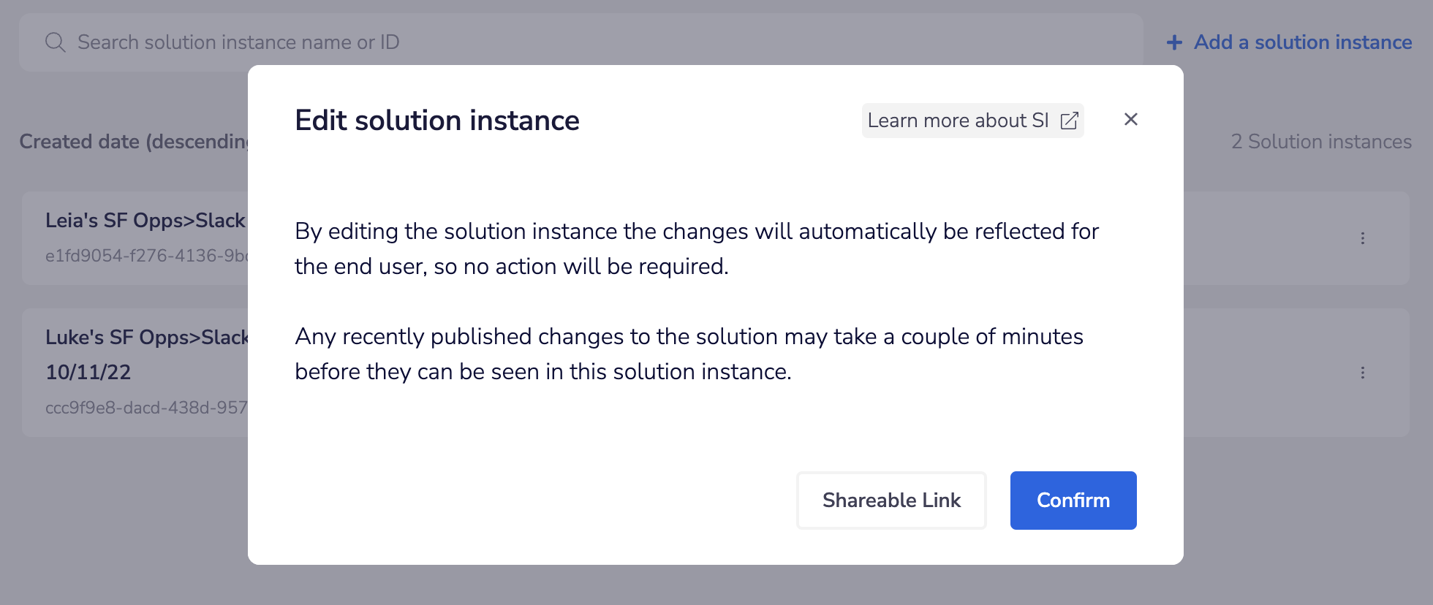Screen dimensions: 1433x605
Task: Click the 'Edit solution instance' dialog heading
Action: [x=436, y=121]
